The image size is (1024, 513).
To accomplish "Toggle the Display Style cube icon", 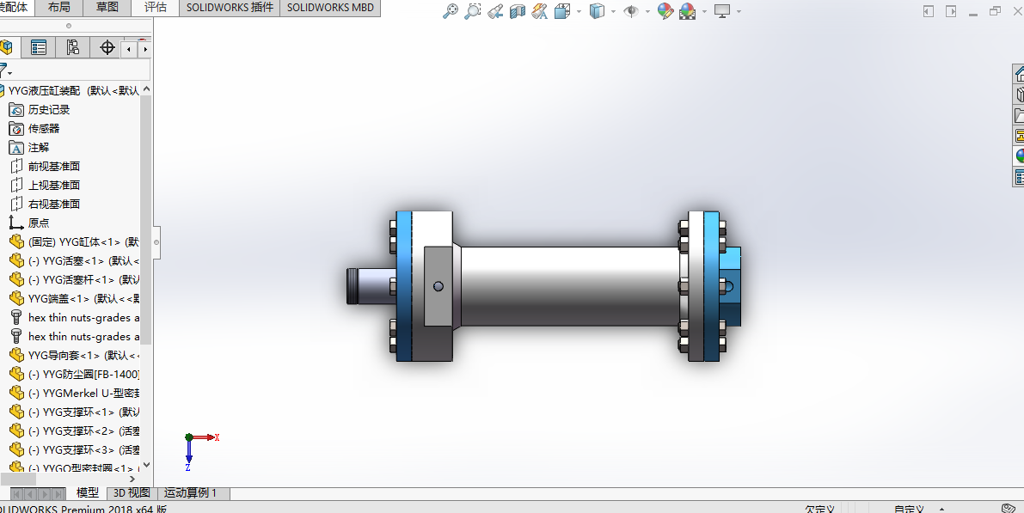I will point(598,11).
